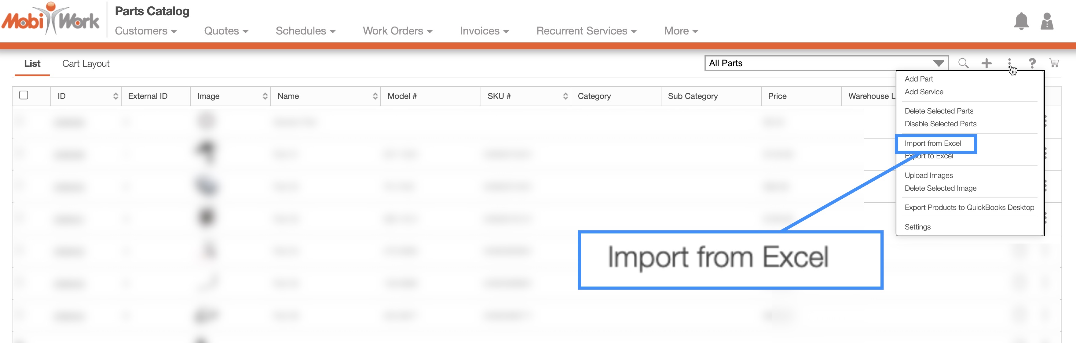
Task: Select Upload Images from the menu
Action: (928, 176)
